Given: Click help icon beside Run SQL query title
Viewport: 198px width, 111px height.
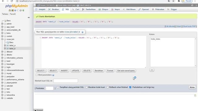Looking at the screenshot, I should (83, 32).
